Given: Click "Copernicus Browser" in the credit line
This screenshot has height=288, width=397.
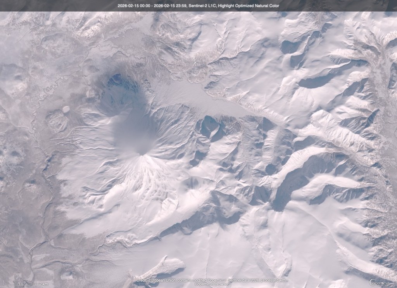Looking at the screenshot, I should [212, 283].
